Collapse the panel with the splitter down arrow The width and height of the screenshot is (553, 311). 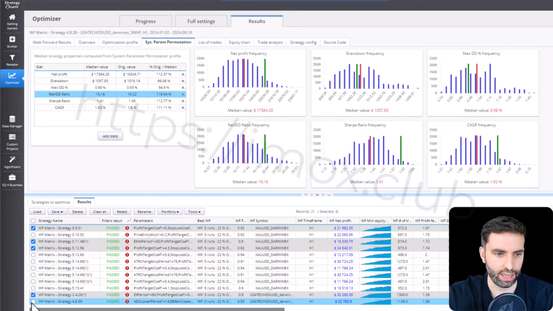(x=328, y=195)
